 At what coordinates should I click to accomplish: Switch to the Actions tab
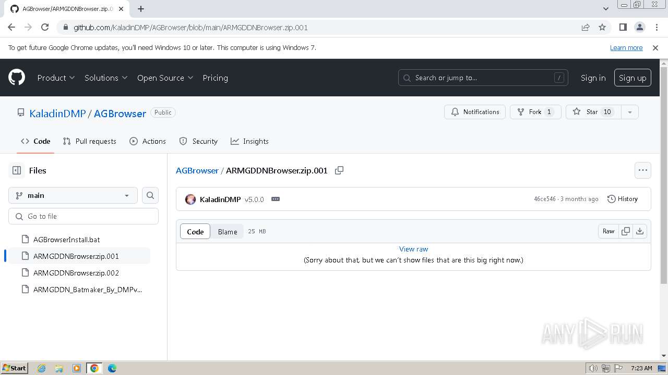[148, 141]
